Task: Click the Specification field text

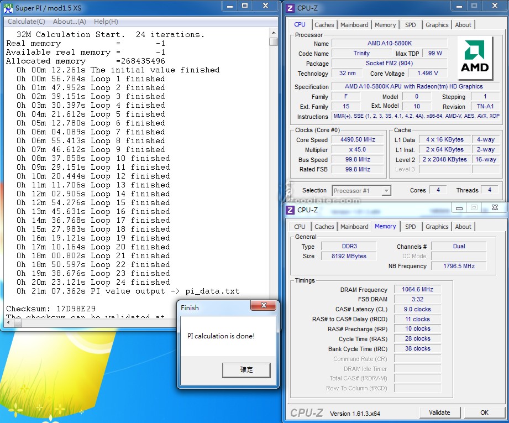Action: 416,86
